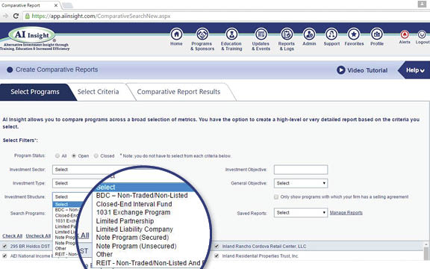The height and width of the screenshot is (269, 430).
Task: Click the Investment Objective input field
Action: [301, 170]
